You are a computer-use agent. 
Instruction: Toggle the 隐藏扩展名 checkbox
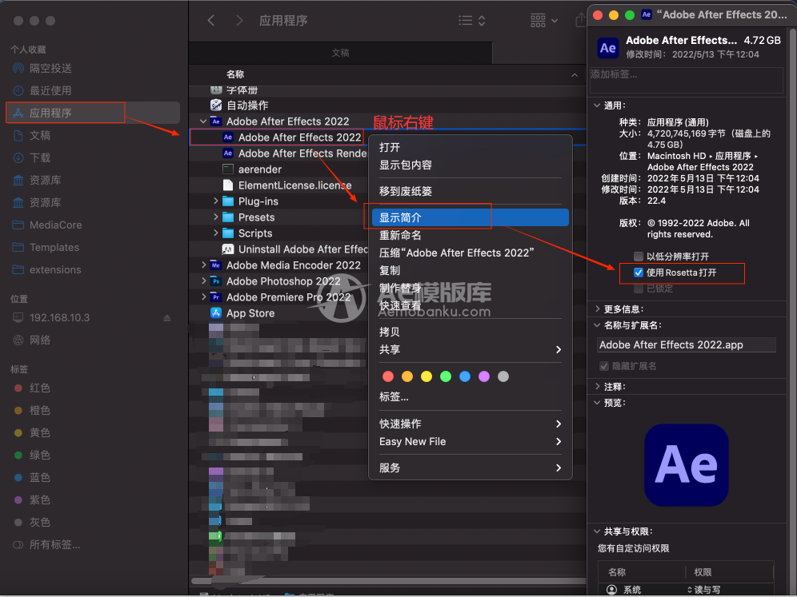pyautogui.click(x=604, y=366)
